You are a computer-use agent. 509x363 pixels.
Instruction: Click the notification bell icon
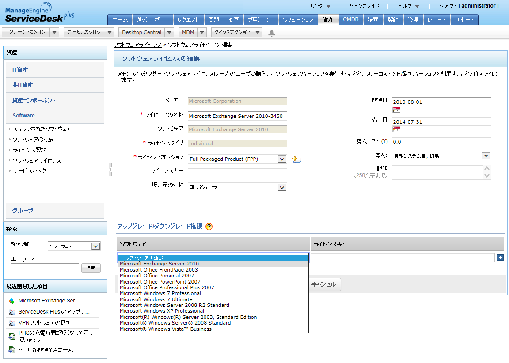tap(272, 33)
